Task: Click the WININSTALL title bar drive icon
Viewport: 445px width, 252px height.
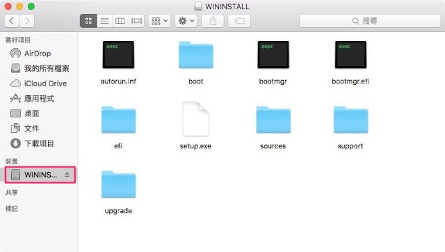Action: click(x=198, y=6)
